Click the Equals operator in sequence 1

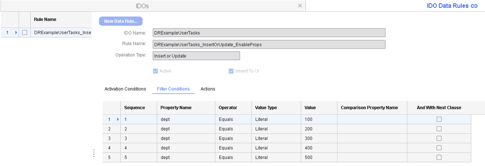(233, 119)
